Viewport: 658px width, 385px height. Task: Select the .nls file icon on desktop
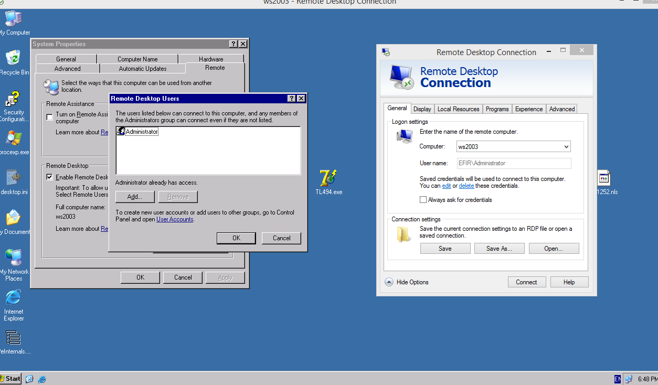tap(604, 178)
